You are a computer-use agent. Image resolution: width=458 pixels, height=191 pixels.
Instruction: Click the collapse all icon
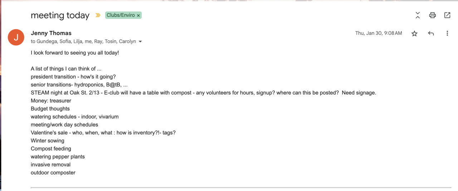[x=418, y=15]
